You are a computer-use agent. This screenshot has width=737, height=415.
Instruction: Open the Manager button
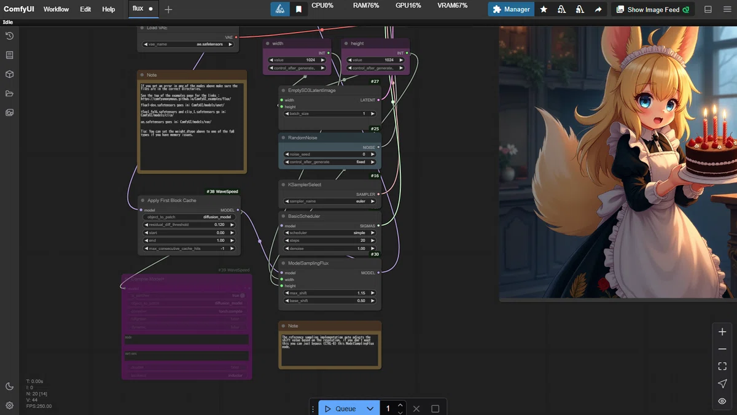click(511, 9)
